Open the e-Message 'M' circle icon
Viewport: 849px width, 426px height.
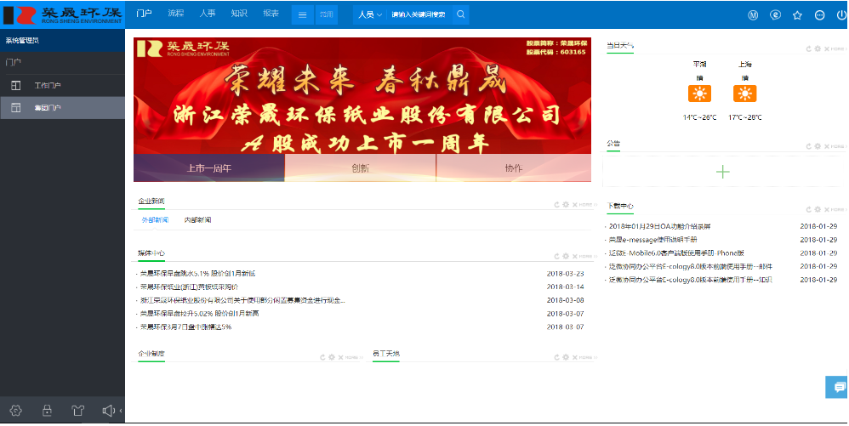tap(753, 15)
